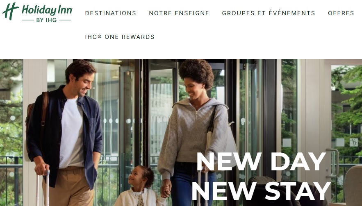Open IHG ONE REWARDS link
Image resolution: width=362 pixels, height=206 pixels.
click(x=120, y=37)
